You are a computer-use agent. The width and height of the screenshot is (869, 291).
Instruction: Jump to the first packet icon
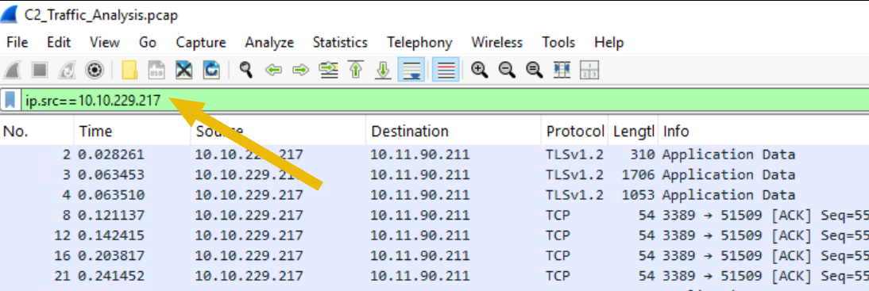[356, 70]
